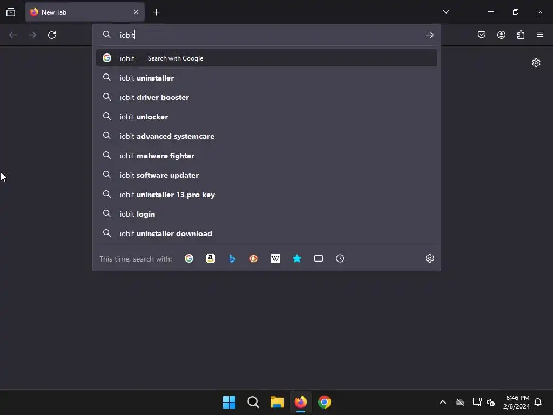The image size is (553, 415).
Task: Reload the current page
Action: [52, 35]
